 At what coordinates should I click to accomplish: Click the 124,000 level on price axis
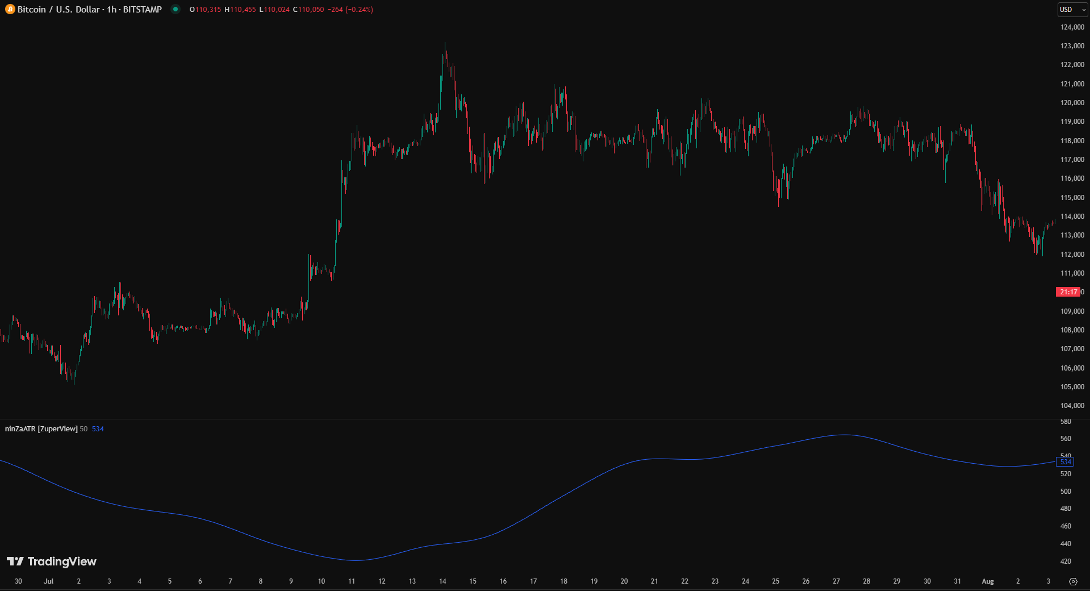click(1072, 27)
